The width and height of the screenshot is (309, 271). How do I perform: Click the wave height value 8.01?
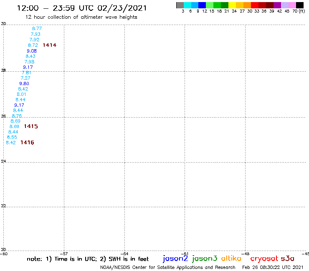pyautogui.click(x=21, y=95)
